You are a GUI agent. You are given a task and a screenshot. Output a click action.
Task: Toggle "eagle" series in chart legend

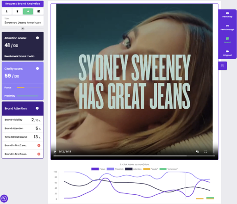coord(150,169)
